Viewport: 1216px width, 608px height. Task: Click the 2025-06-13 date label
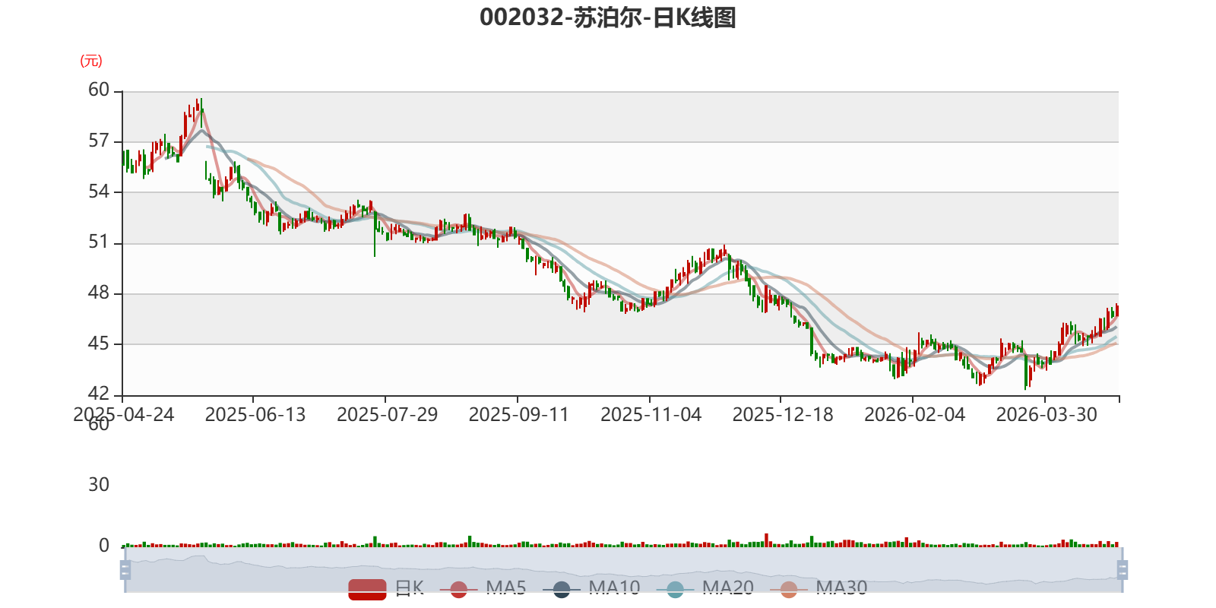coord(255,414)
